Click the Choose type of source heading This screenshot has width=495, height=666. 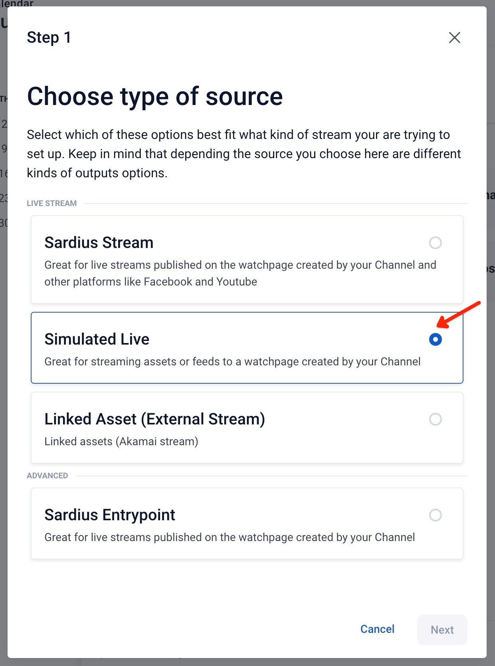click(x=155, y=97)
